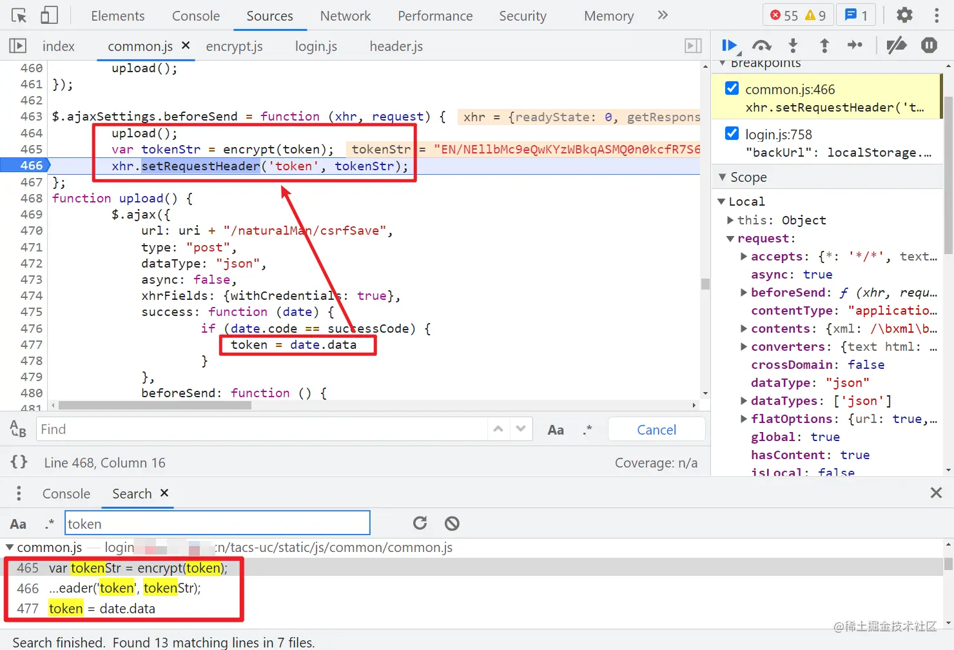Refresh the search results
The height and width of the screenshot is (650, 954).
(420, 523)
